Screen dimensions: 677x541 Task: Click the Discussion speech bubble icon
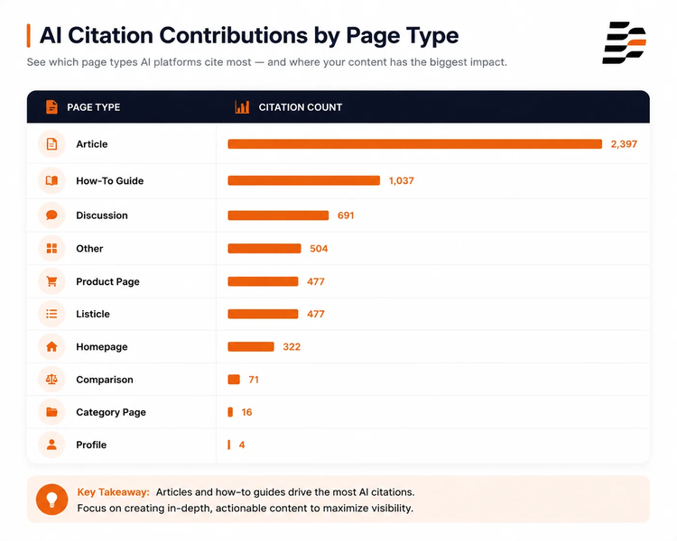click(51, 215)
